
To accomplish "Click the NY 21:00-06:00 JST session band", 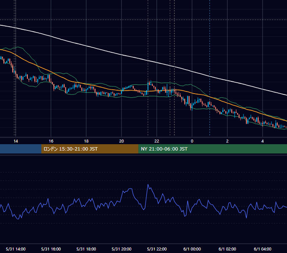I will (x=212, y=149).
